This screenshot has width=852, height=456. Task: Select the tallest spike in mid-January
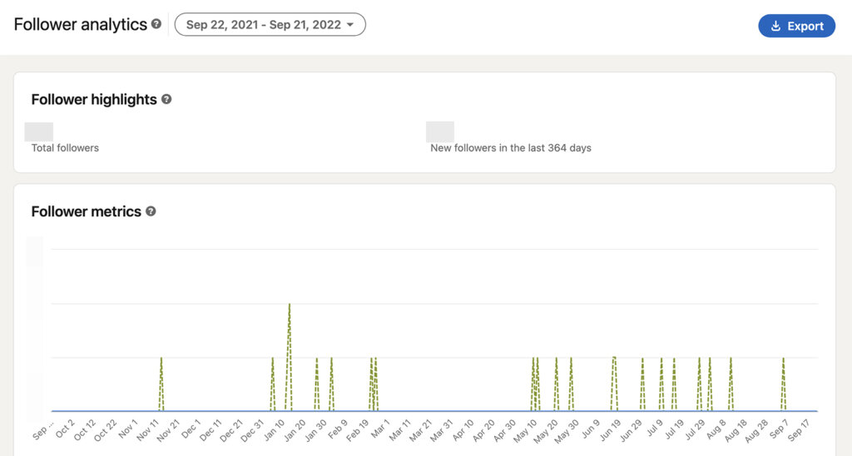point(289,306)
